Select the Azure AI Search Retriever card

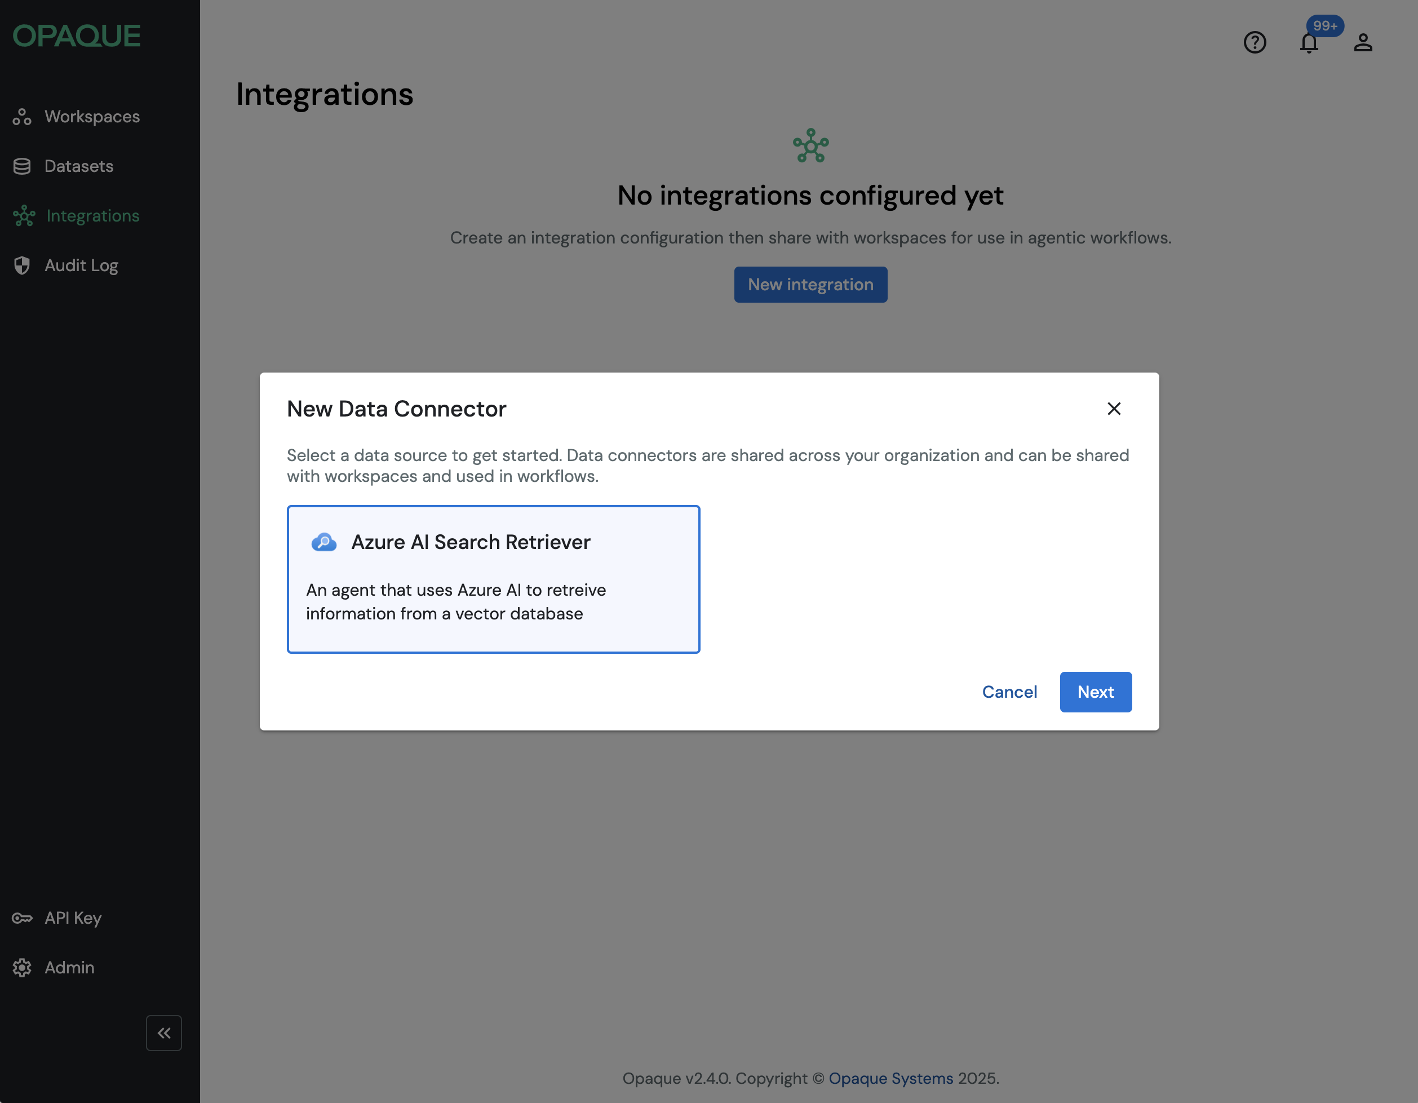[x=493, y=579]
